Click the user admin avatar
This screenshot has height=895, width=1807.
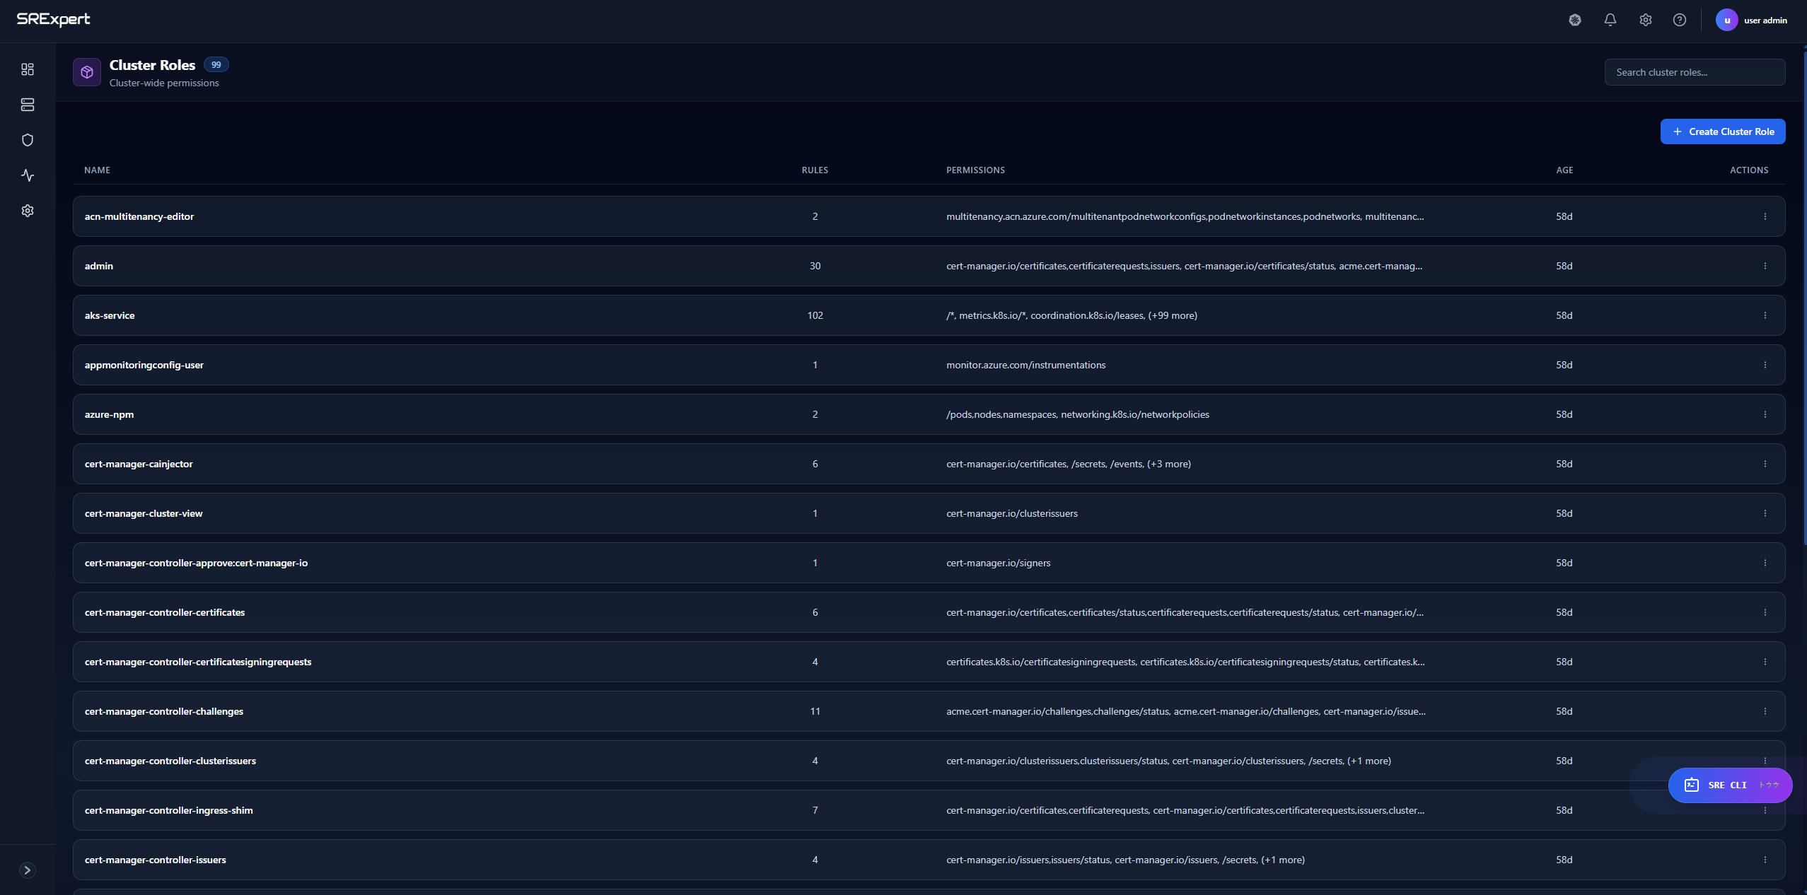[x=1726, y=20]
